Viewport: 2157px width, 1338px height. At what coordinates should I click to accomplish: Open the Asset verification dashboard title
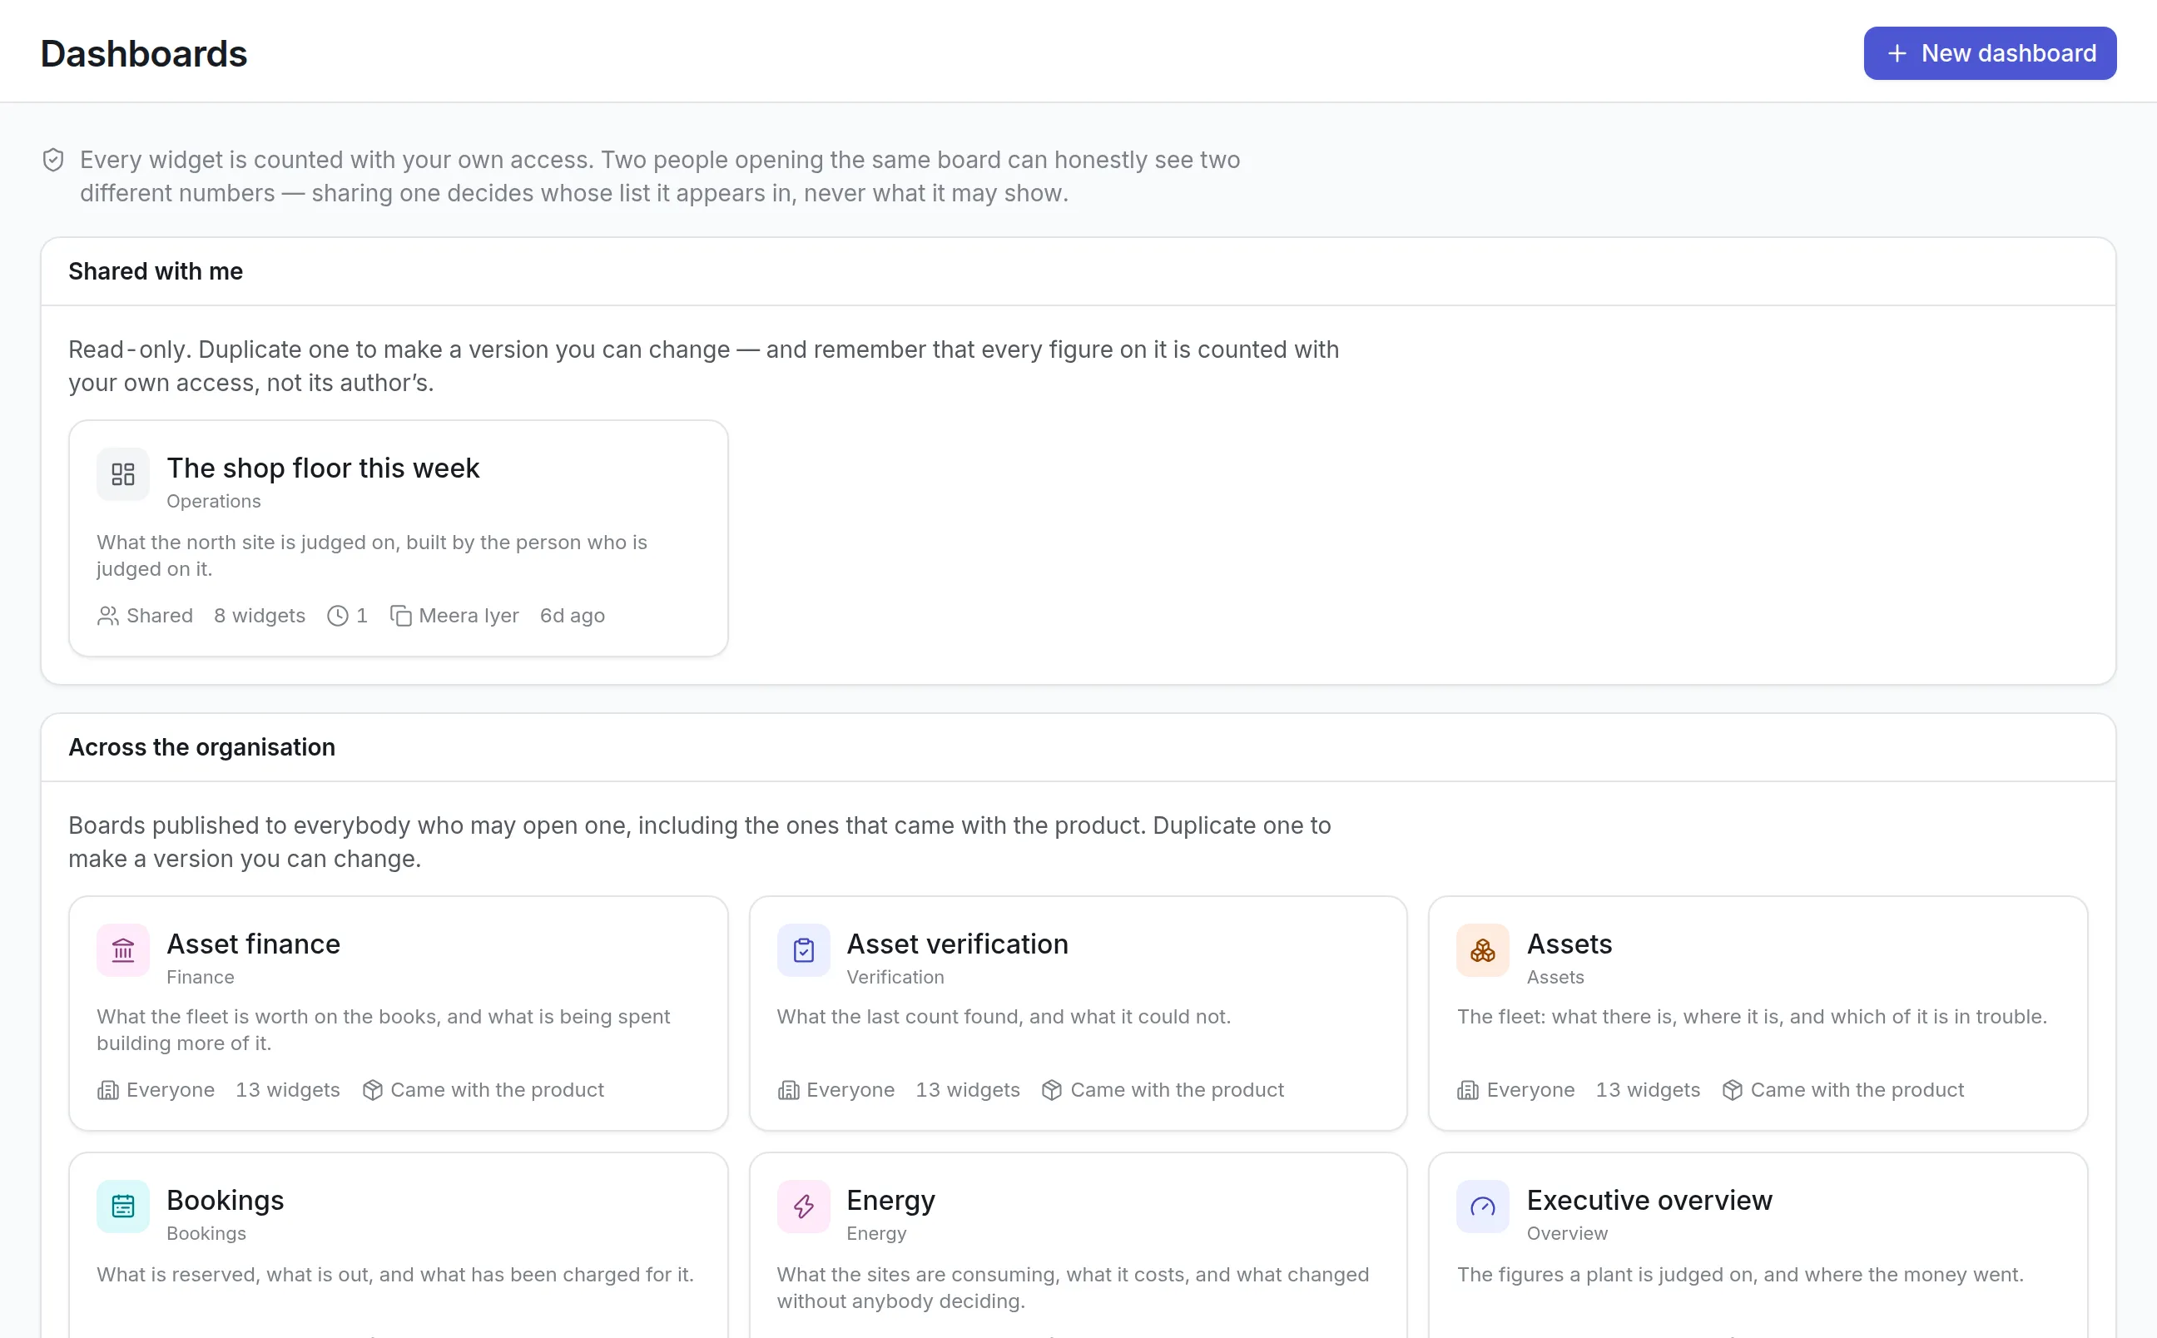tap(957, 944)
